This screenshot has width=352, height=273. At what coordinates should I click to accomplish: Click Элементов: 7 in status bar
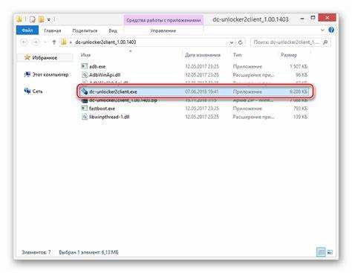point(36,252)
